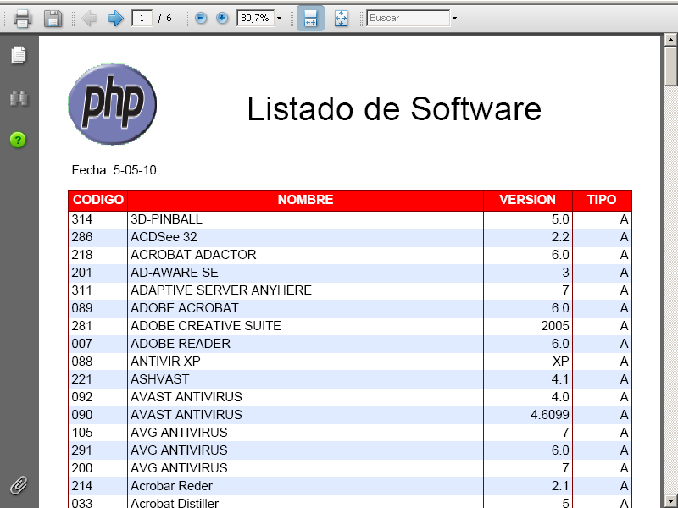Click the Fecha: 5-05-10 text

[x=114, y=170]
